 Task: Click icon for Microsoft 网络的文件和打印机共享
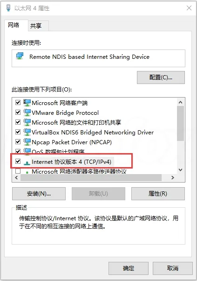coord(27,122)
